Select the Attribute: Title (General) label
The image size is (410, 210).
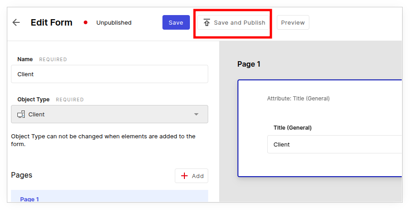(298, 98)
